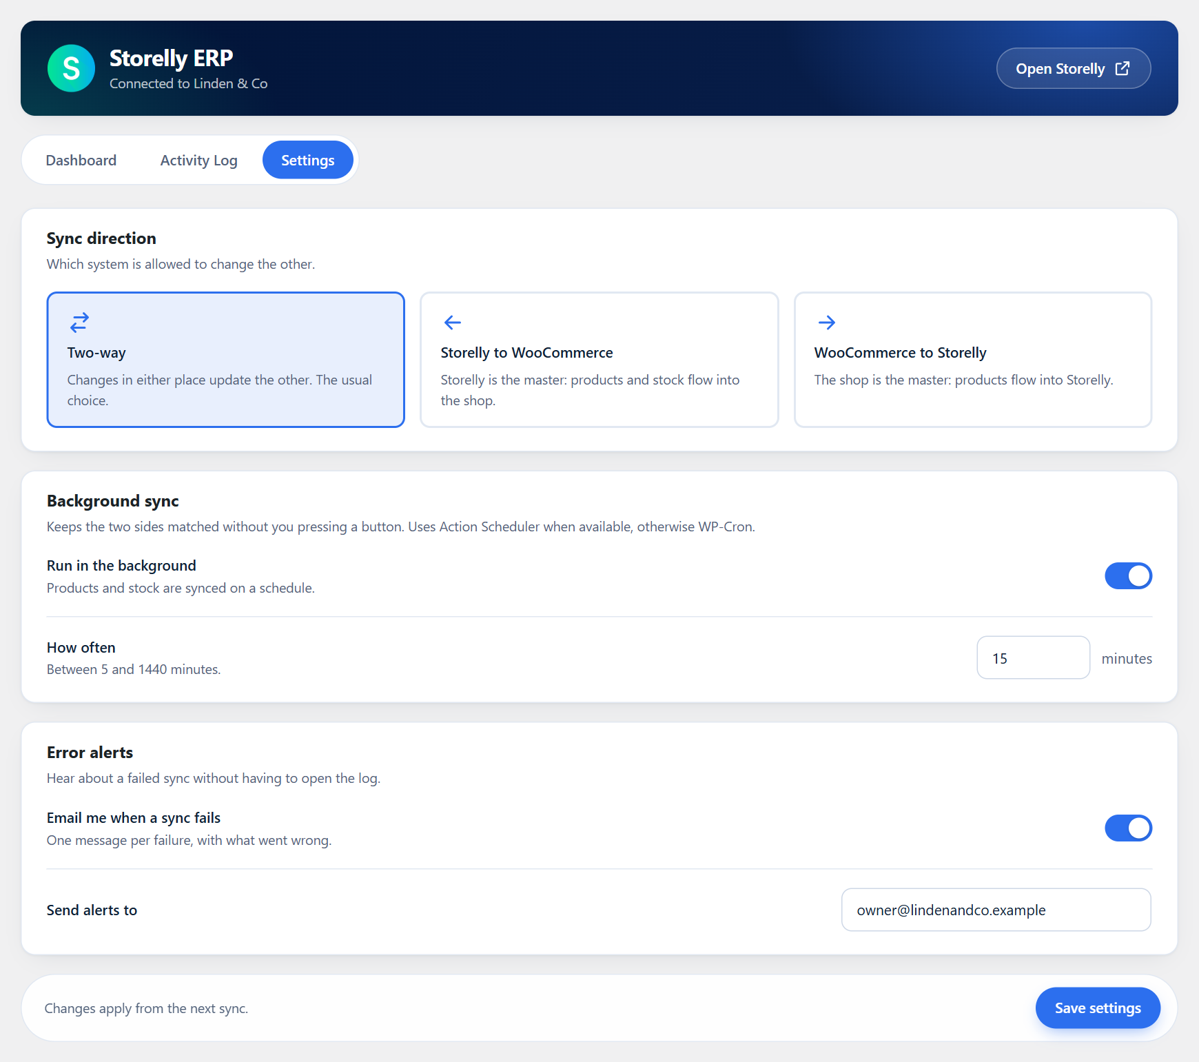The height and width of the screenshot is (1062, 1199).
Task: Click the Sync direction heading
Action: tap(101, 238)
